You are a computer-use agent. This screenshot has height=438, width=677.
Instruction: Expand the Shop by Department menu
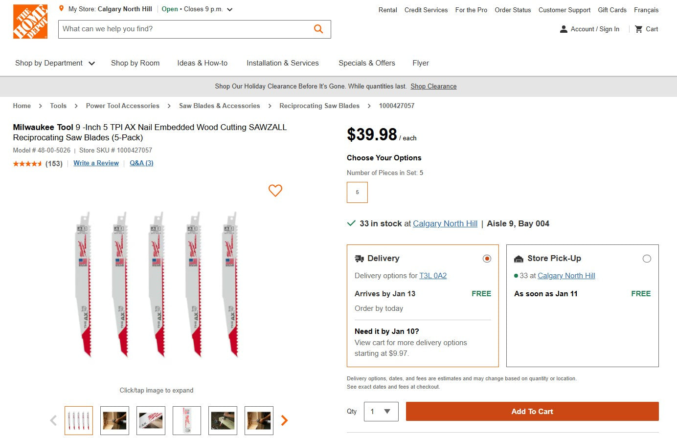55,63
